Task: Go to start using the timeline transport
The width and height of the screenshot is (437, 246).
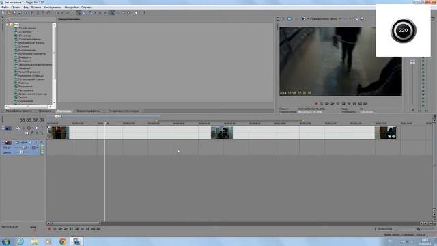Action: [x=82, y=229]
